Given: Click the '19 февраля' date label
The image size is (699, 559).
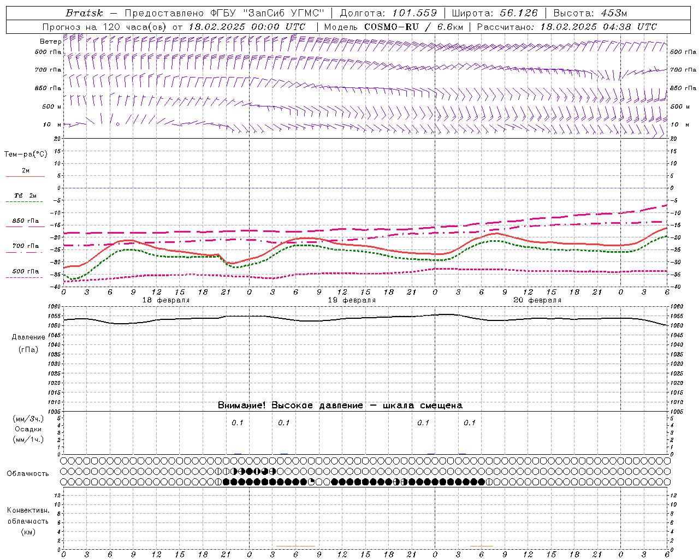Looking at the screenshot, I should [352, 300].
